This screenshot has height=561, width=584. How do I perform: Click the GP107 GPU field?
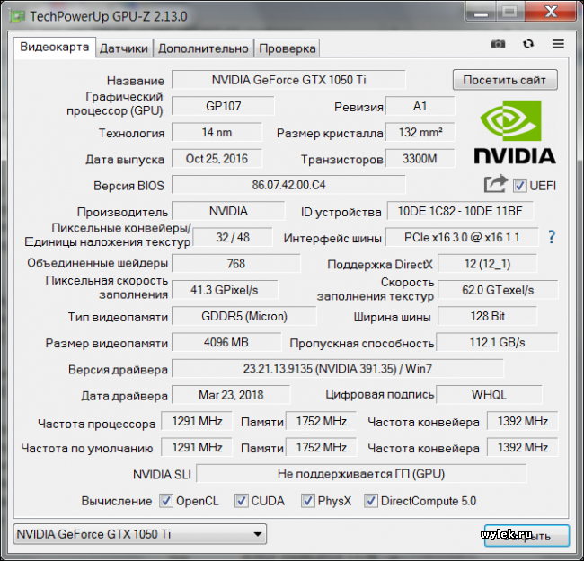pyautogui.click(x=223, y=106)
